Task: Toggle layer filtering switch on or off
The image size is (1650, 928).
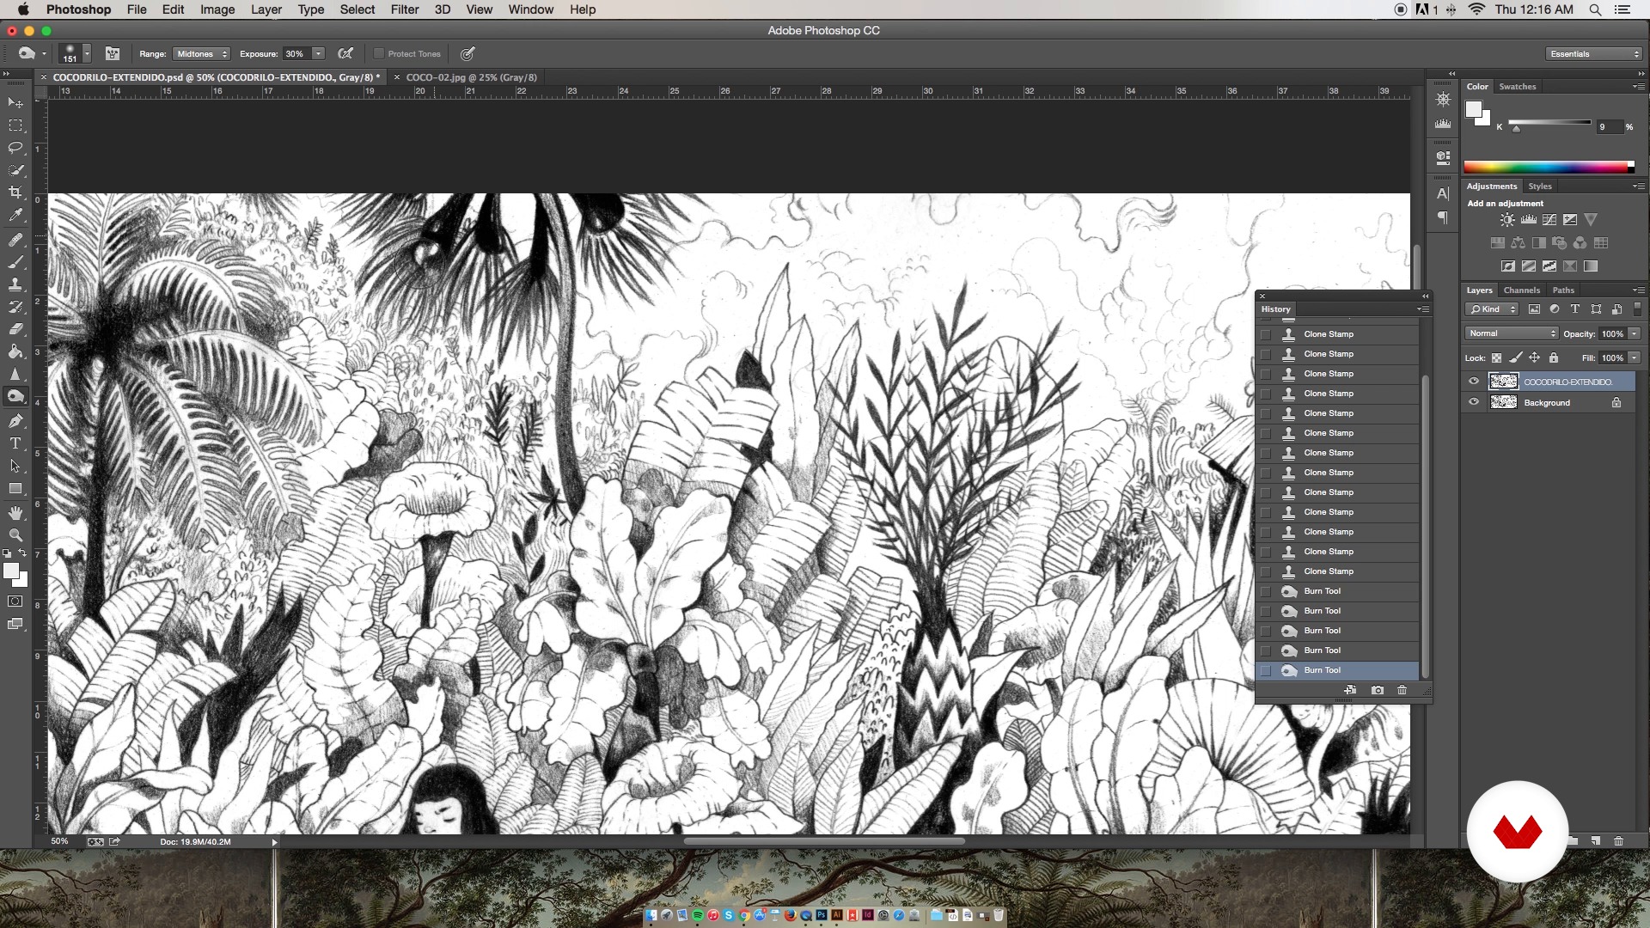Action: [x=1637, y=309]
